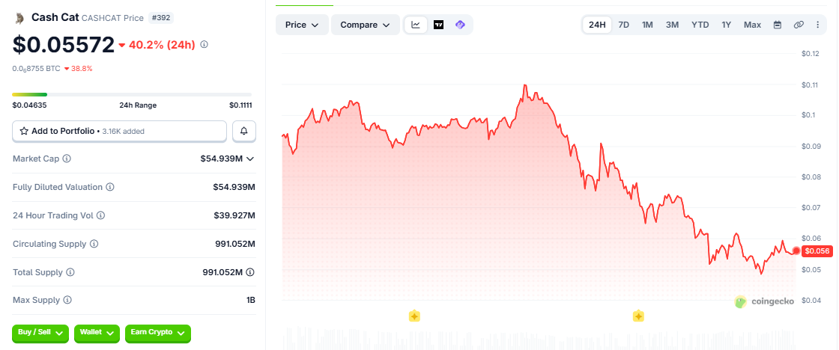Click the 991.052M circulating supply value
This screenshot has width=839, height=350.
(235, 244)
